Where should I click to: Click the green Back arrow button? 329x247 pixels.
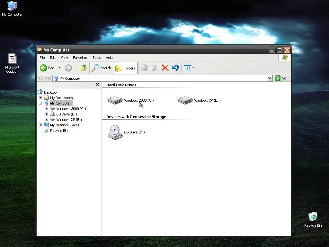coord(43,68)
